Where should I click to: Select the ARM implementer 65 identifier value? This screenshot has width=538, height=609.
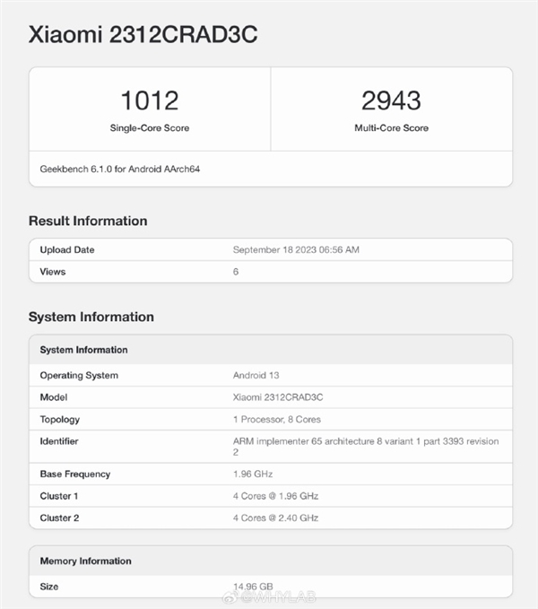pos(366,447)
